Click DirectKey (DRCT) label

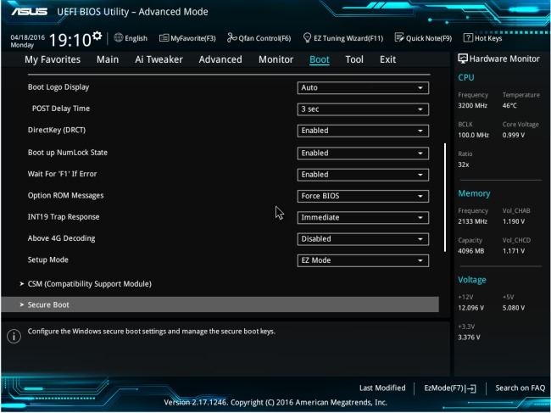point(57,130)
